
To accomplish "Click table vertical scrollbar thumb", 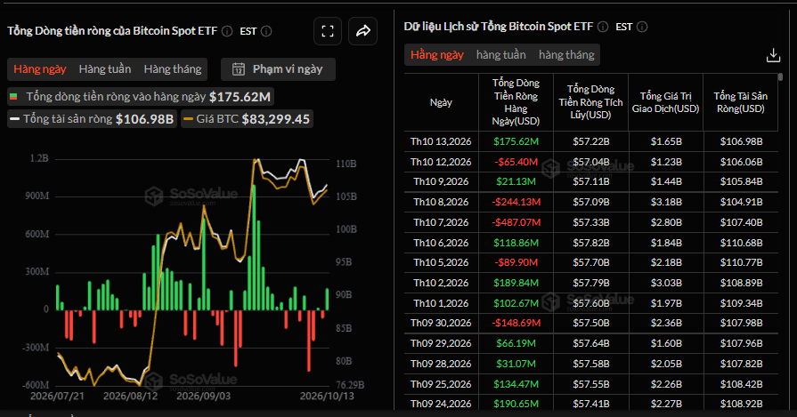I will (780, 77).
